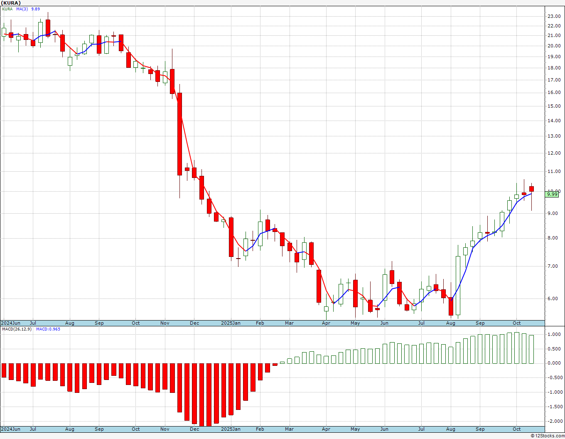
Task: Select the 17.00 price axis label
Action: (553, 80)
